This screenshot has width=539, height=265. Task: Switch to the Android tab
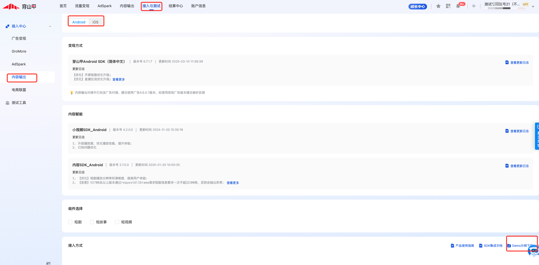79,22
